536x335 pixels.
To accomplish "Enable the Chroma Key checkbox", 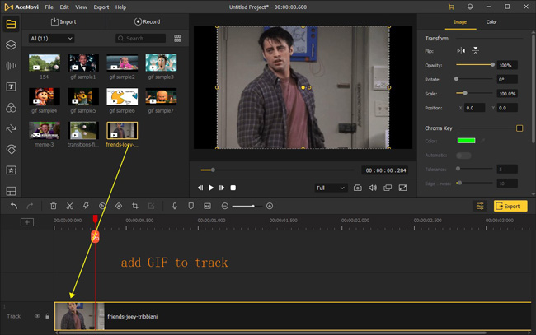I will 520,128.
